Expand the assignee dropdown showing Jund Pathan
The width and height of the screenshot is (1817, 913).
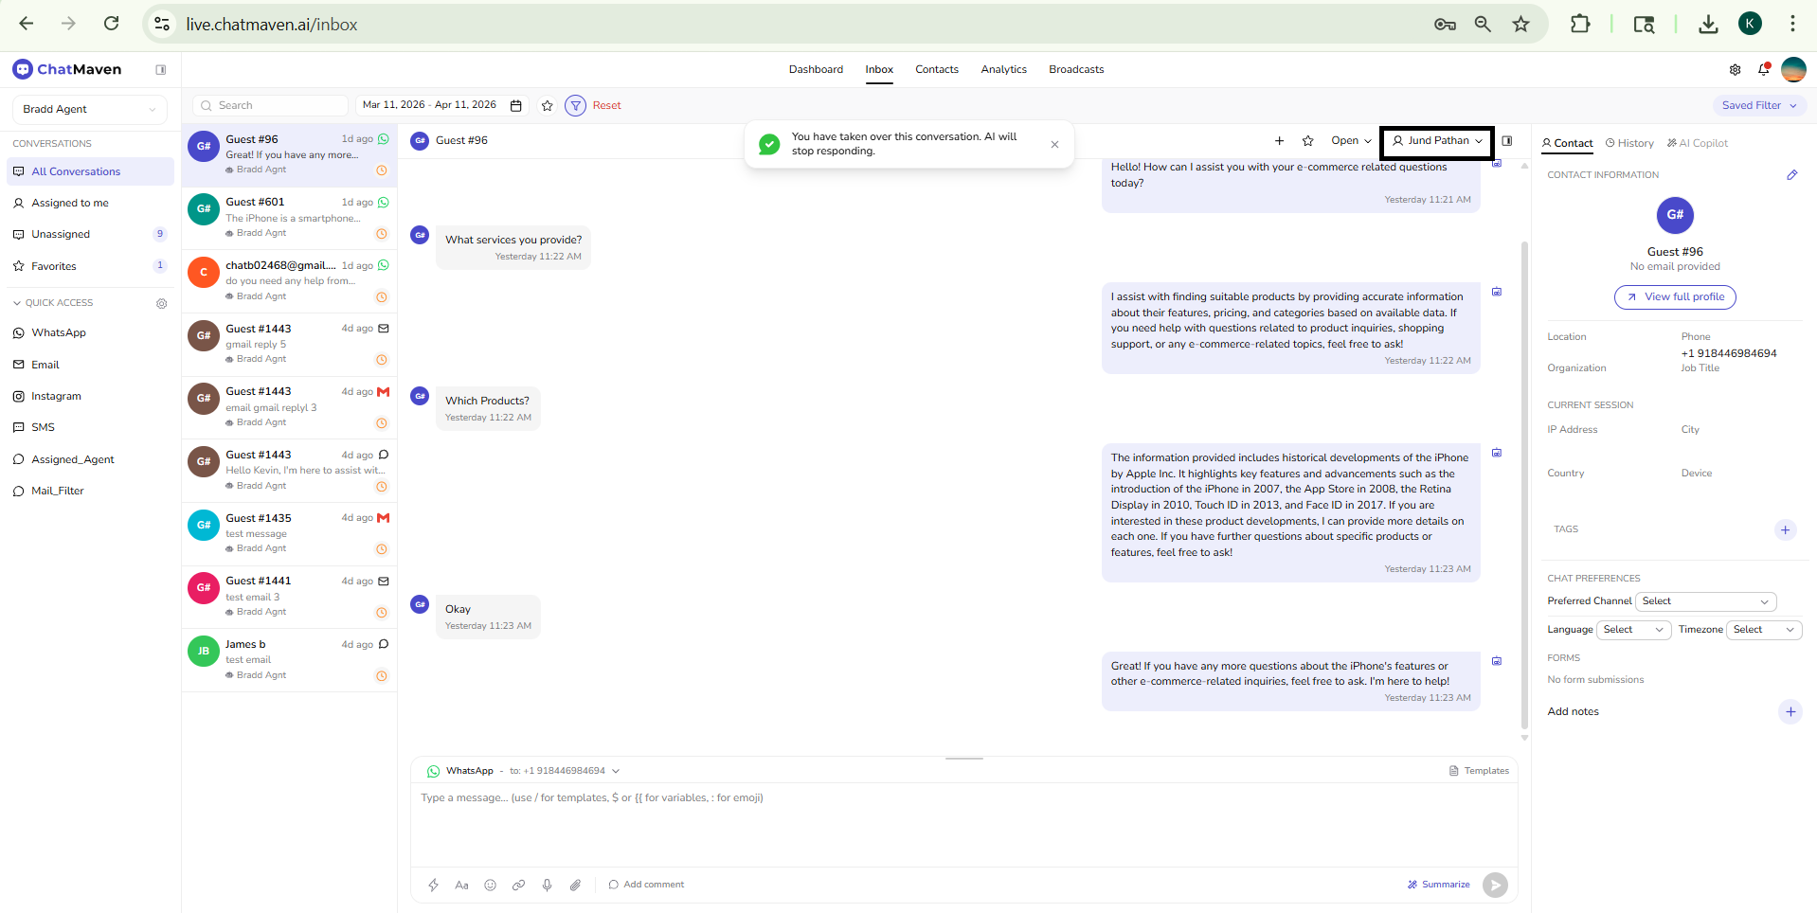point(1435,140)
